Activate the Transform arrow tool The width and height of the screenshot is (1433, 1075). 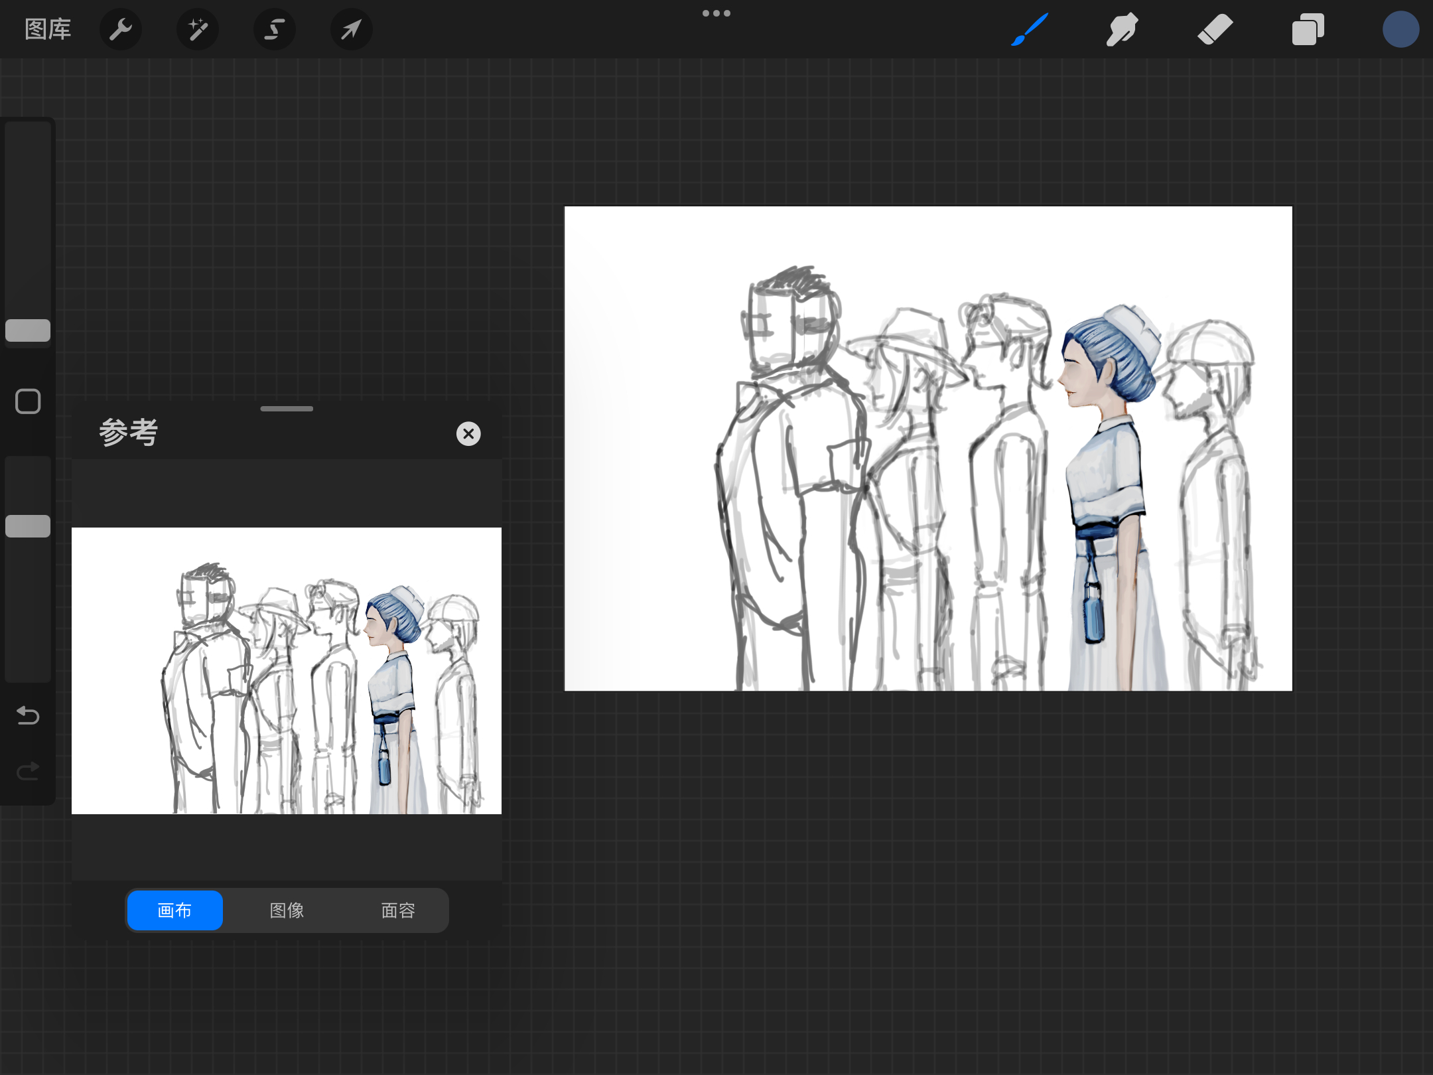(x=352, y=29)
